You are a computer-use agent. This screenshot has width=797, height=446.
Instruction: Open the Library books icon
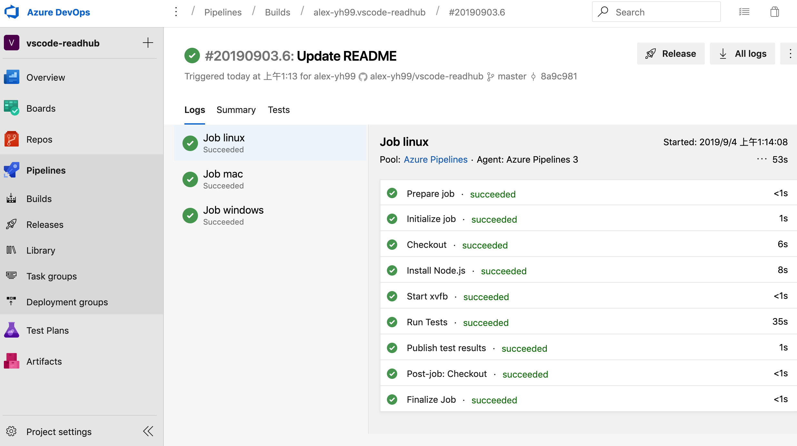pos(12,250)
